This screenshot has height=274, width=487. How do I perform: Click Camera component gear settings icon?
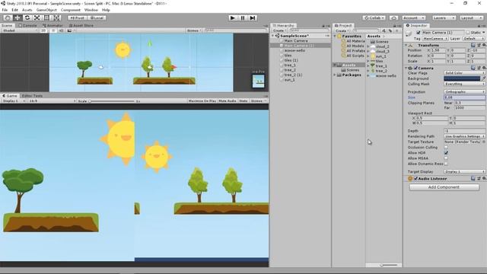(x=484, y=68)
